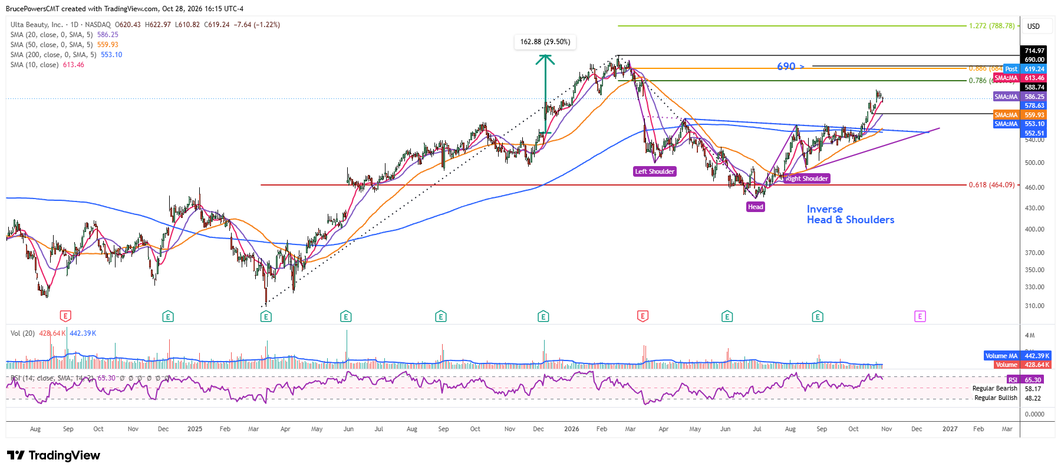The image size is (1061, 473).
Task: Click the TradingView logo
Action: pos(54,455)
